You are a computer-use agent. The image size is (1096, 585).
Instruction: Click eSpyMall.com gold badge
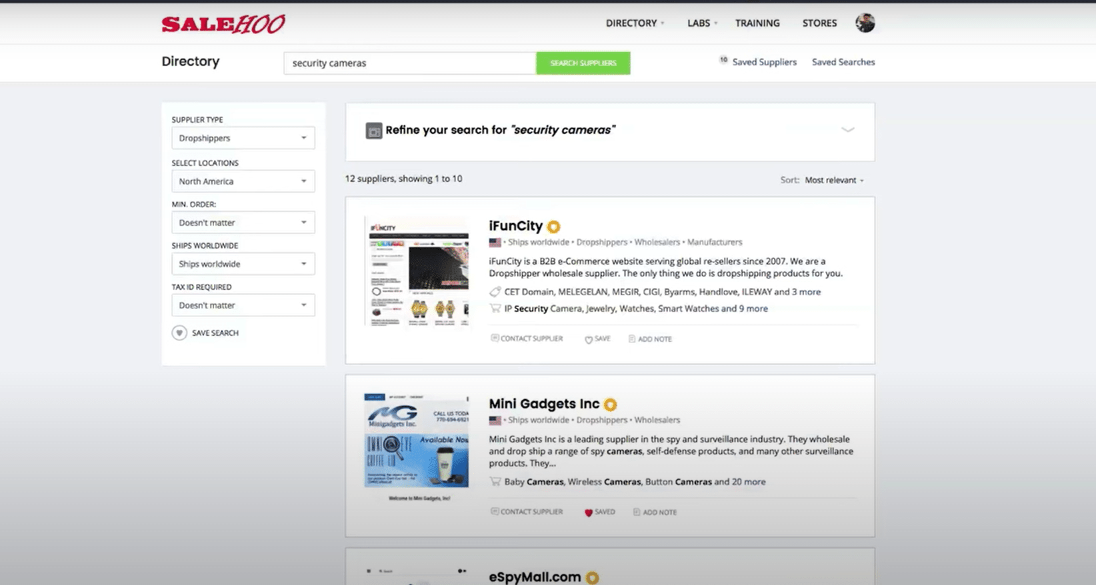pos(592,578)
